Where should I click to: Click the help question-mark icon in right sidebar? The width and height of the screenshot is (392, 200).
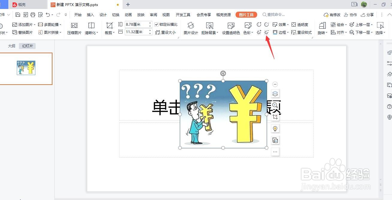(x=389, y=106)
